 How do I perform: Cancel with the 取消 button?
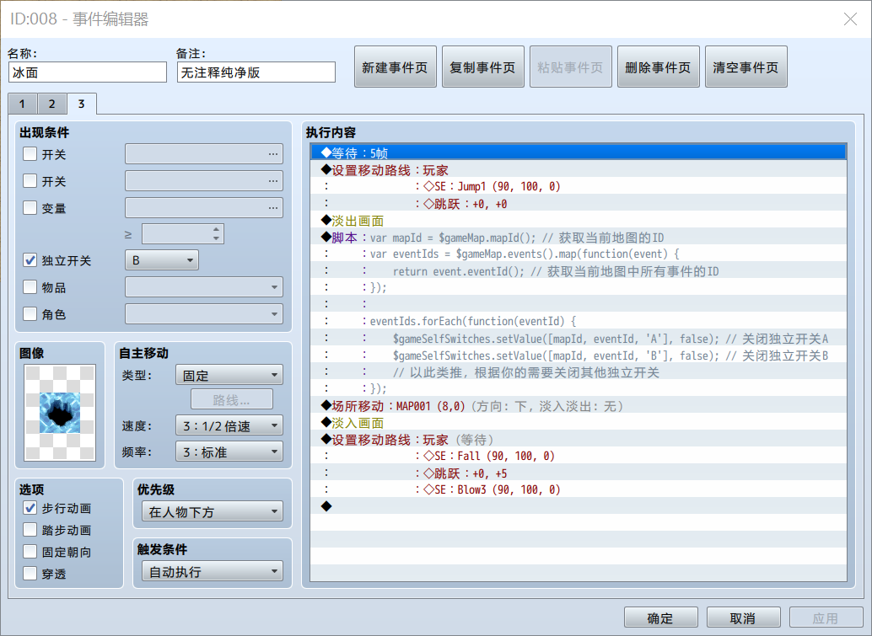pyautogui.click(x=744, y=617)
